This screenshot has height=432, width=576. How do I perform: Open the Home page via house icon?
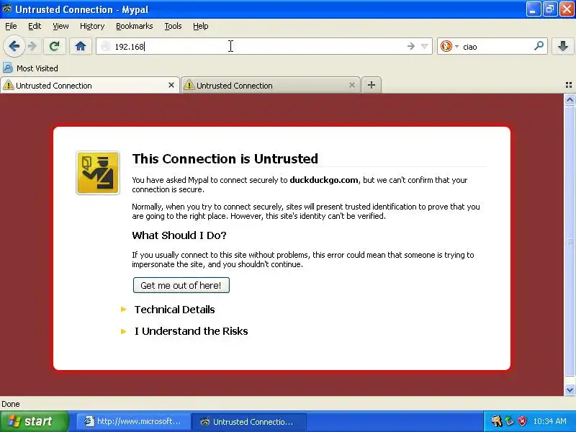click(x=81, y=46)
